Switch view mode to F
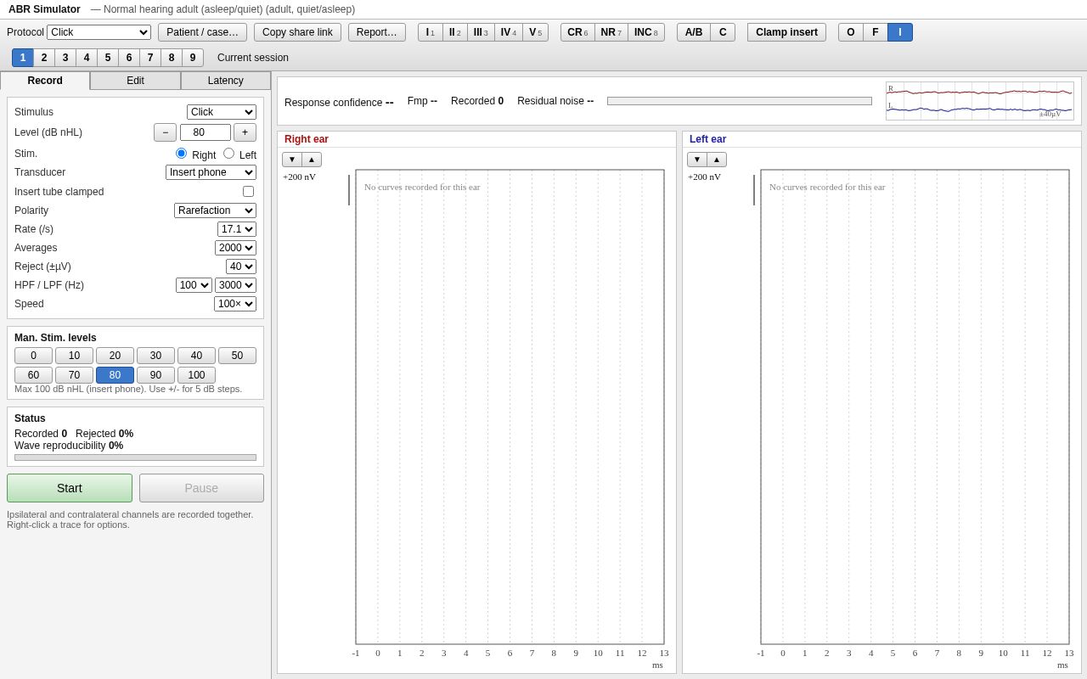 (876, 32)
